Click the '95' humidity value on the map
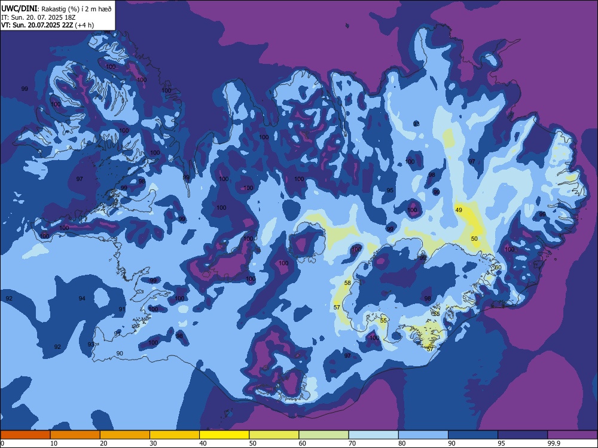 click(x=390, y=191)
